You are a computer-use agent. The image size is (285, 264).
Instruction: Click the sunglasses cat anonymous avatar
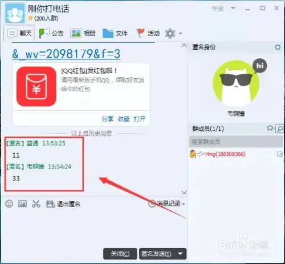(x=236, y=83)
